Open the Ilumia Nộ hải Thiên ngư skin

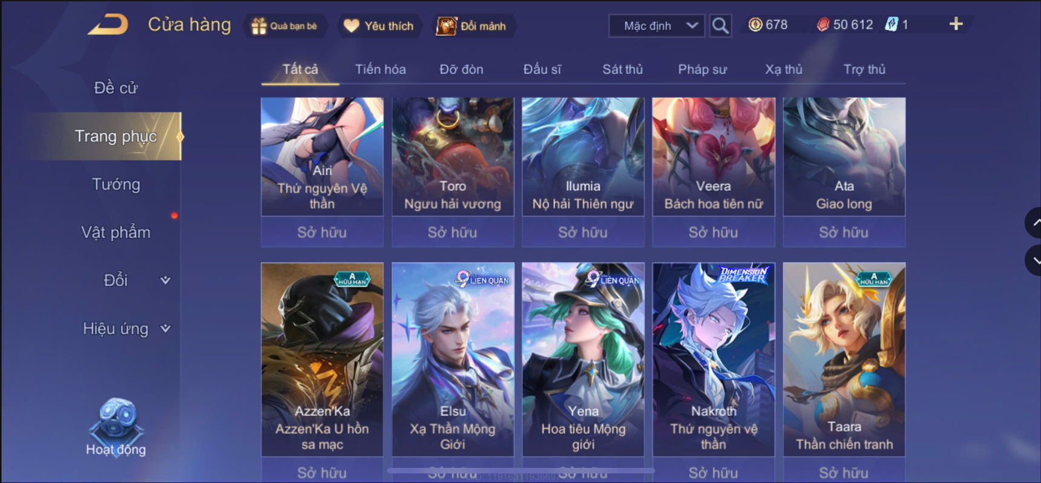(583, 157)
